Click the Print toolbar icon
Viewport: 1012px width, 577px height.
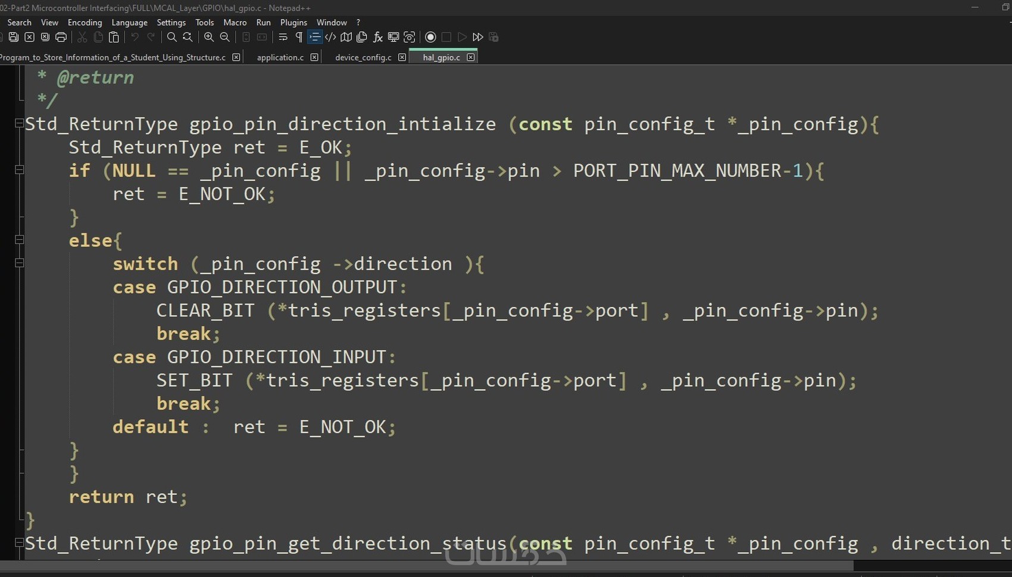click(60, 37)
